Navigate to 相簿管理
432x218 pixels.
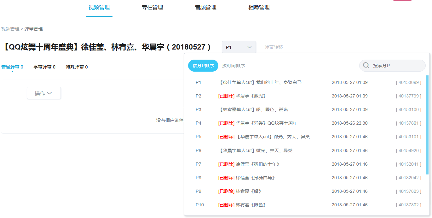coord(259,7)
